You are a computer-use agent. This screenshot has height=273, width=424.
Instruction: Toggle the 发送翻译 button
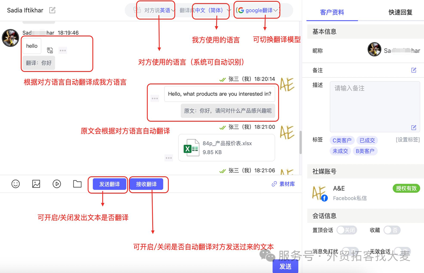(109, 184)
